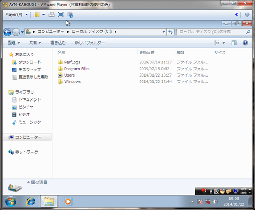Launch Internet Explorer from taskbar

point(30,201)
